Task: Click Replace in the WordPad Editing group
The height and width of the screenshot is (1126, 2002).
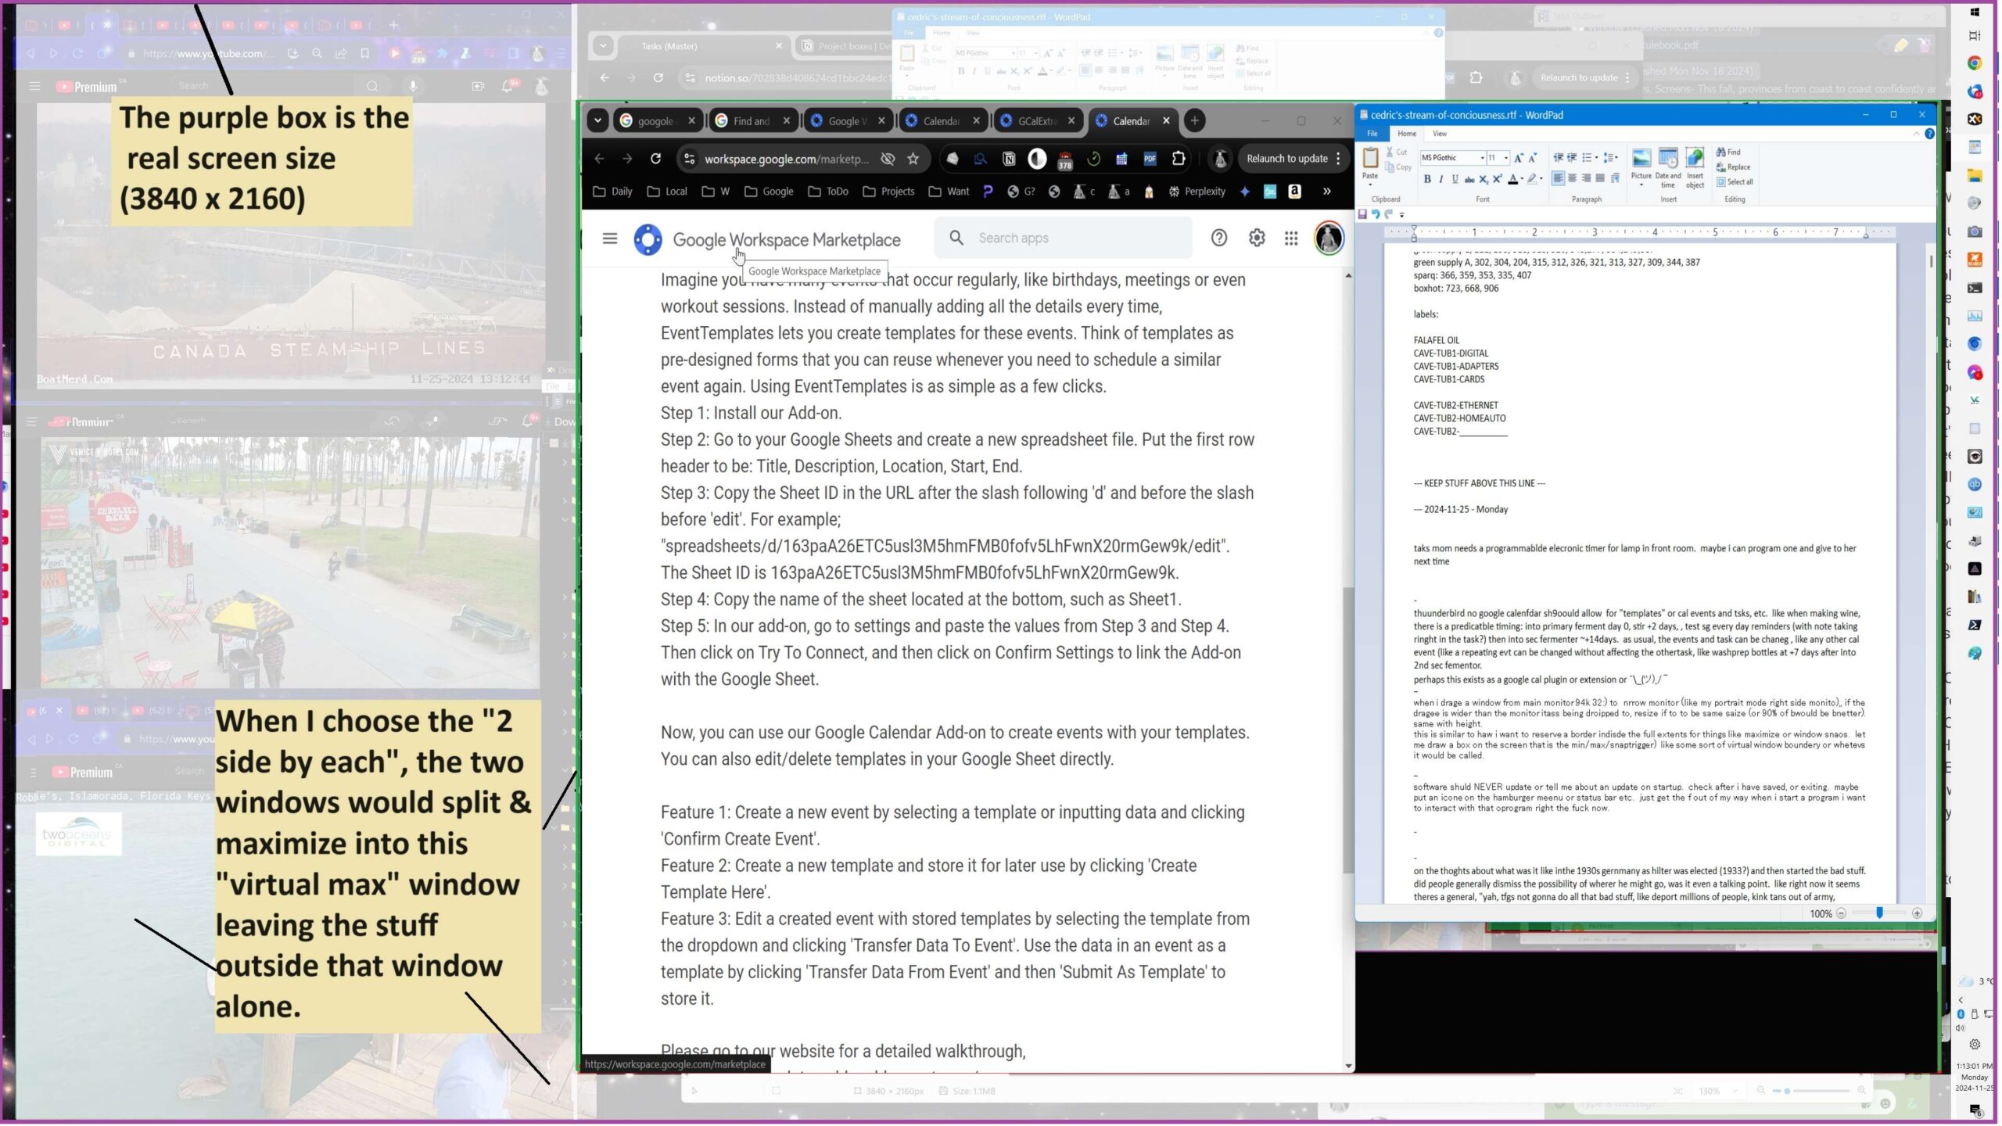Action: pyautogui.click(x=1738, y=167)
